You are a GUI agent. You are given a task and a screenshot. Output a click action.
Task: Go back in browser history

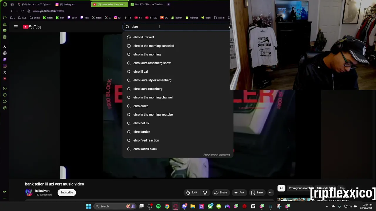tap(12, 11)
